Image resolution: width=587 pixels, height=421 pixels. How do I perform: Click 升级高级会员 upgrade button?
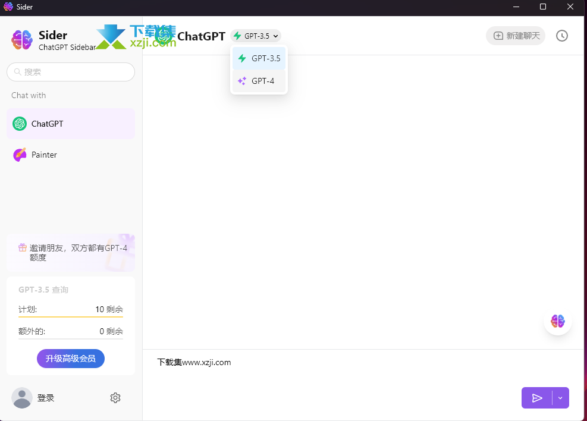click(x=71, y=359)
